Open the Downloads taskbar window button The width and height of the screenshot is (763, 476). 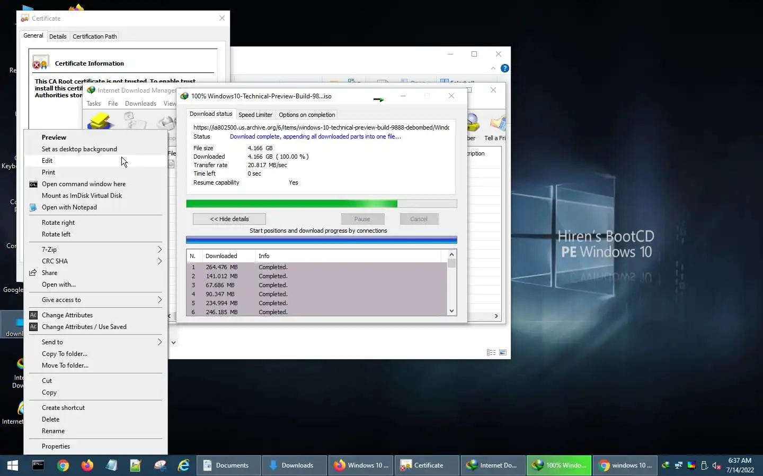(x=294, y=465)
